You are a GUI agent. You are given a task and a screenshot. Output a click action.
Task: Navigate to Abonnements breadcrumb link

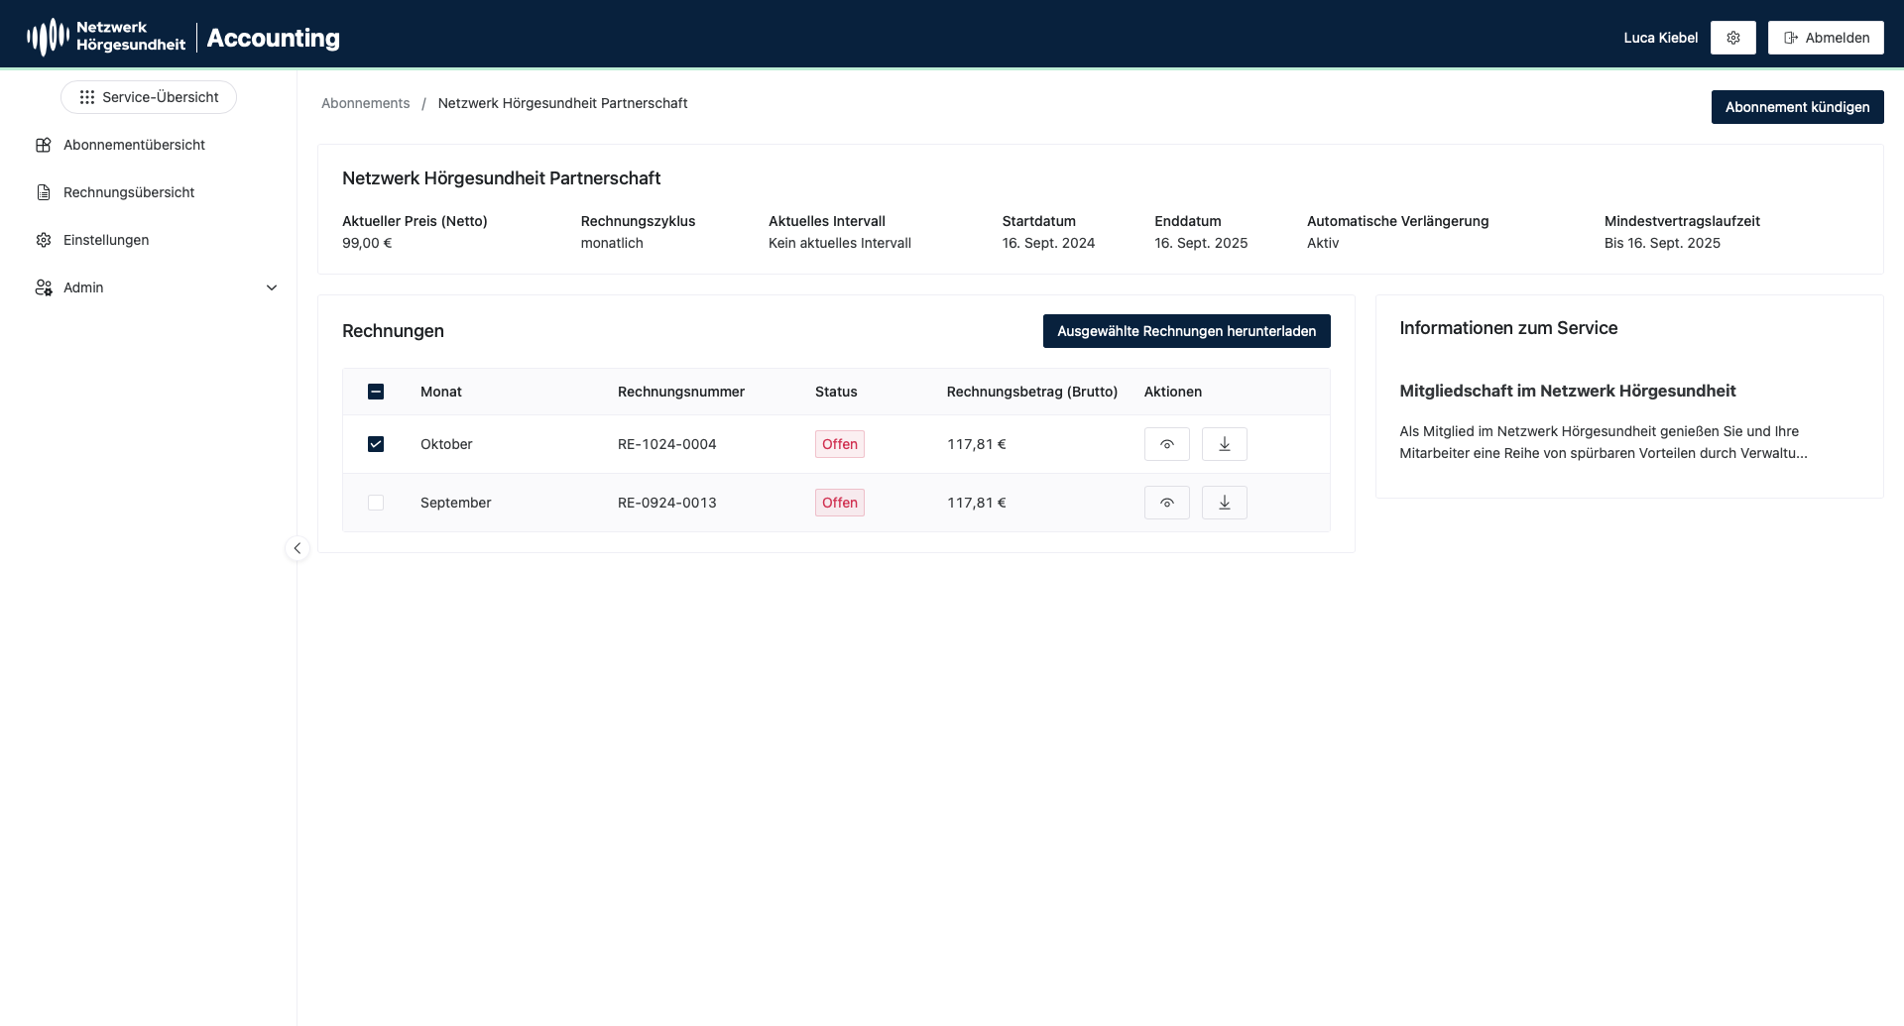point(365,103)
